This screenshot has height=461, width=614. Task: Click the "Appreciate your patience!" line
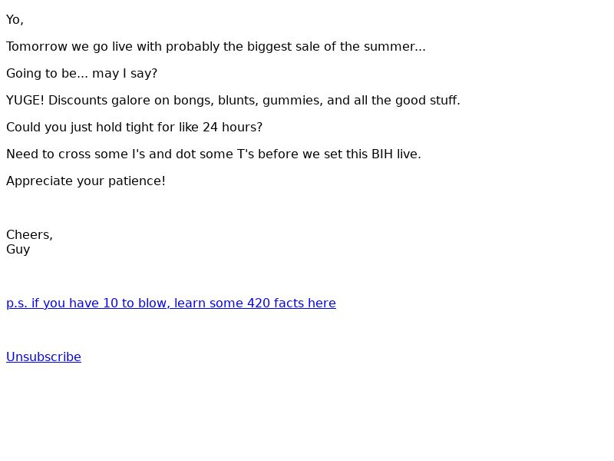point(86,181)
